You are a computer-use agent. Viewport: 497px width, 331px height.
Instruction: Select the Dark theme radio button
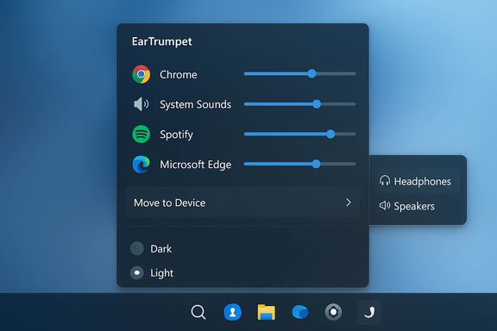[x=137, y=248]
